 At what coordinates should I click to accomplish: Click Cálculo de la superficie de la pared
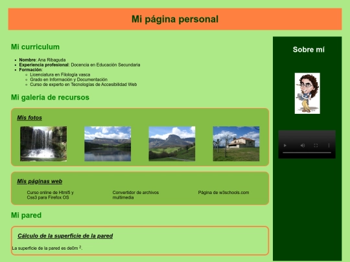coord(65,235)
